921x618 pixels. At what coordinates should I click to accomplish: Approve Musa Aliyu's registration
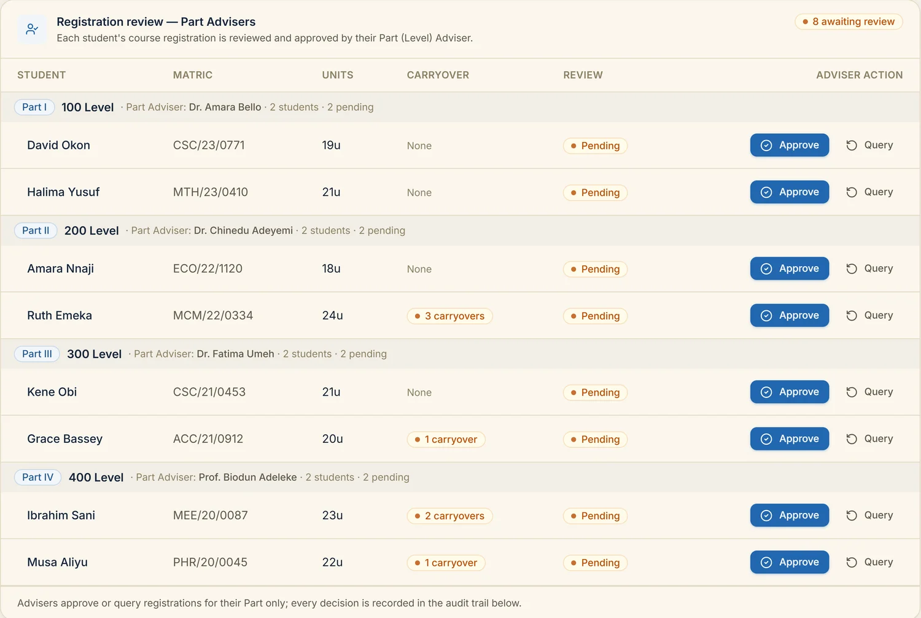(x=790, y=562)
